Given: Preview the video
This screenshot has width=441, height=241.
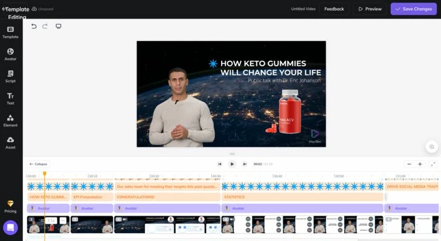Looking at the screenshot, I should pos(370,9).
